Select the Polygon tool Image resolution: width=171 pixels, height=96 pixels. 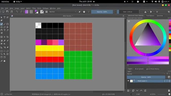tap(5, 27)
